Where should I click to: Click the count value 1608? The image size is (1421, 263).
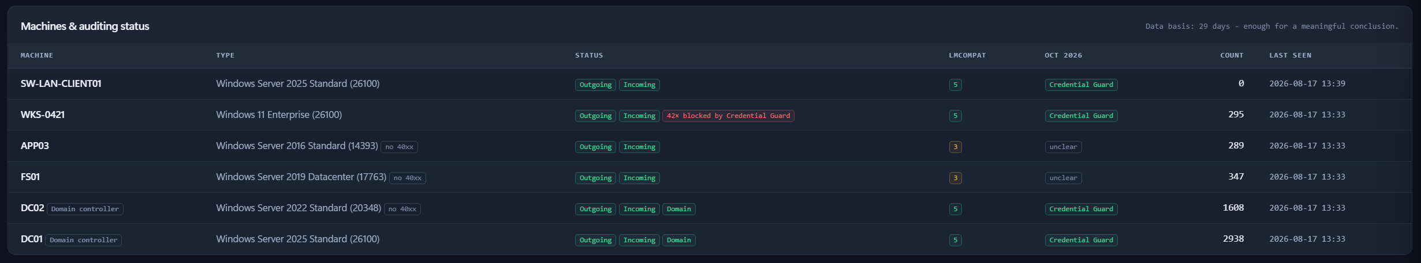[x=1233, y=208]
